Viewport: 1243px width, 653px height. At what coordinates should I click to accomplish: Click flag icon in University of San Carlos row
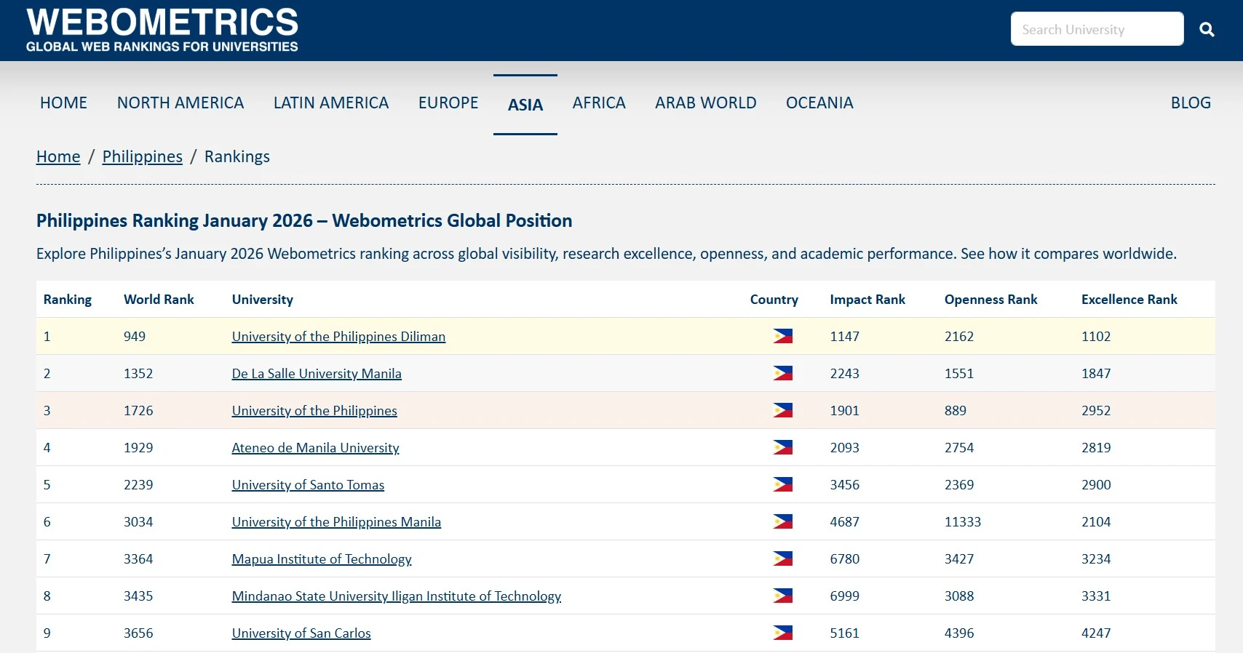(783, 633)
